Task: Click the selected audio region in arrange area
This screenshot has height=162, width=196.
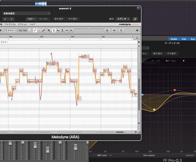Action: 41,3
